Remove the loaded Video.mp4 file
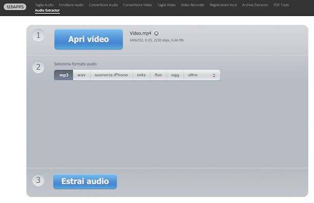 coord(156,33)
